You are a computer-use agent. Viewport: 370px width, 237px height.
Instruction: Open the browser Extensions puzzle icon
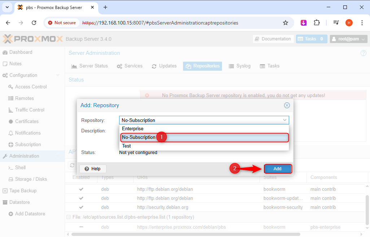(x=317, y=23)
